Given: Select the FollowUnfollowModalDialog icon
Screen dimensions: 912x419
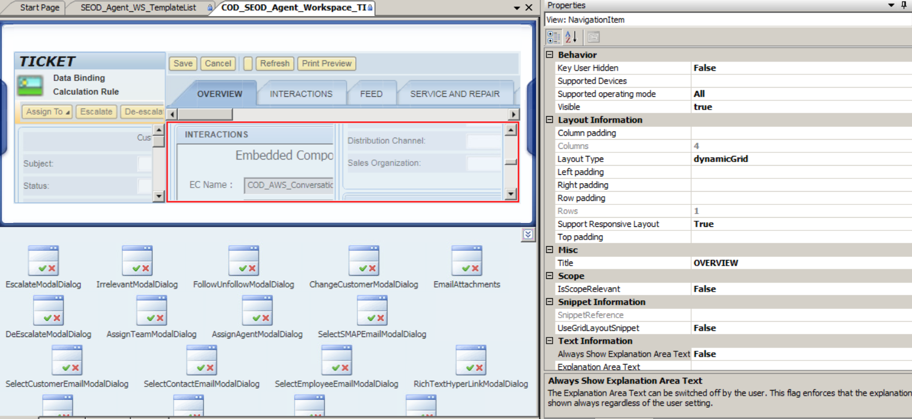Looking at the screenshot, I should (x=243, y=261).
